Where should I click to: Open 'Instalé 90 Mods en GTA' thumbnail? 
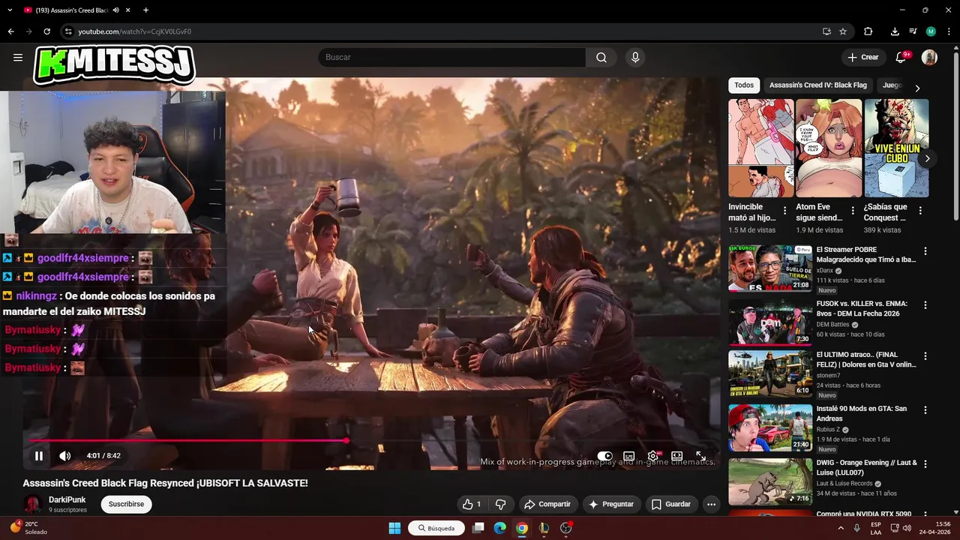coord(770,428)
